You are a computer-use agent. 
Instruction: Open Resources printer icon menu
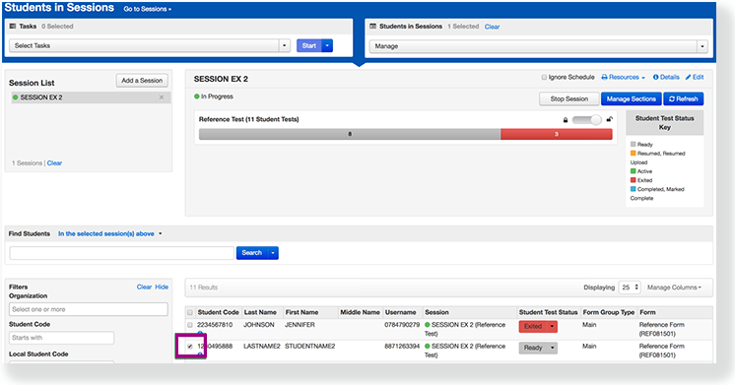(x=604, y=77)
